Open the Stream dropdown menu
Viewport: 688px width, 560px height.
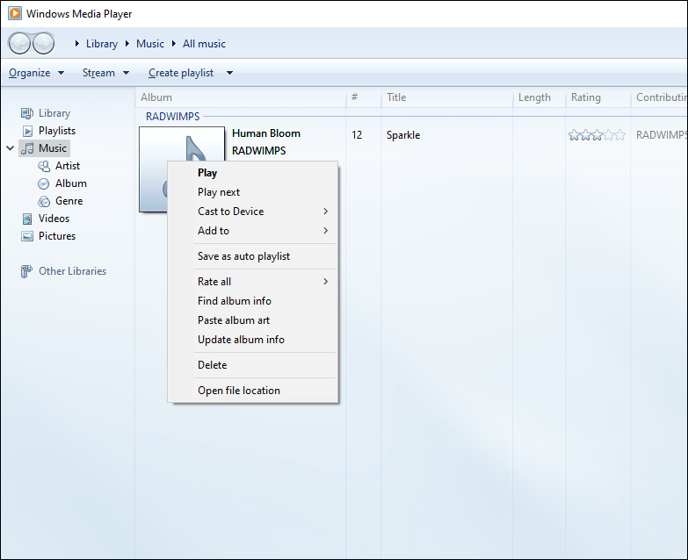pyautogui.click(x=105, y=73)
